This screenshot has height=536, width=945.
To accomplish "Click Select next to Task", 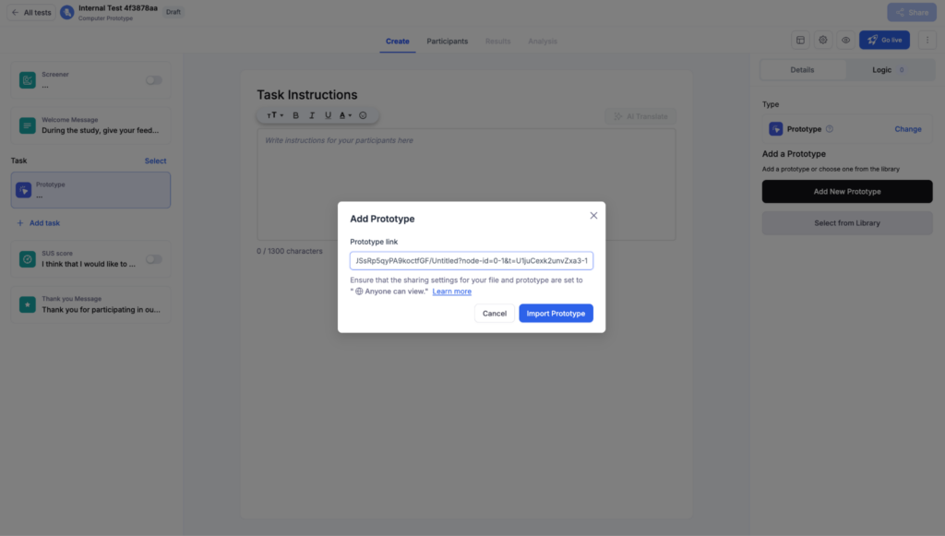I will point(155,161).
